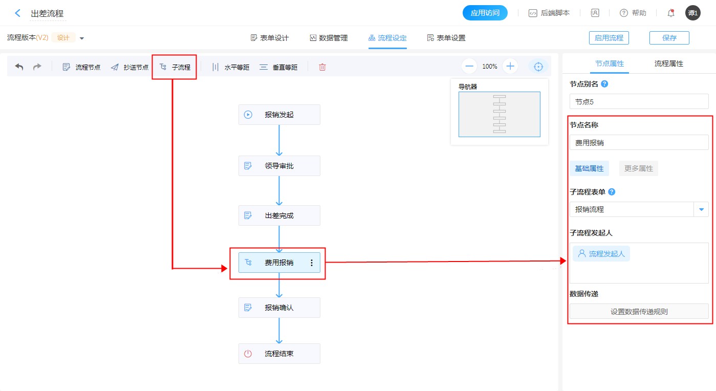Screen dimensions: 716x391
Task: Click the undo arrow icon
Action: click(x=19, y=67)
